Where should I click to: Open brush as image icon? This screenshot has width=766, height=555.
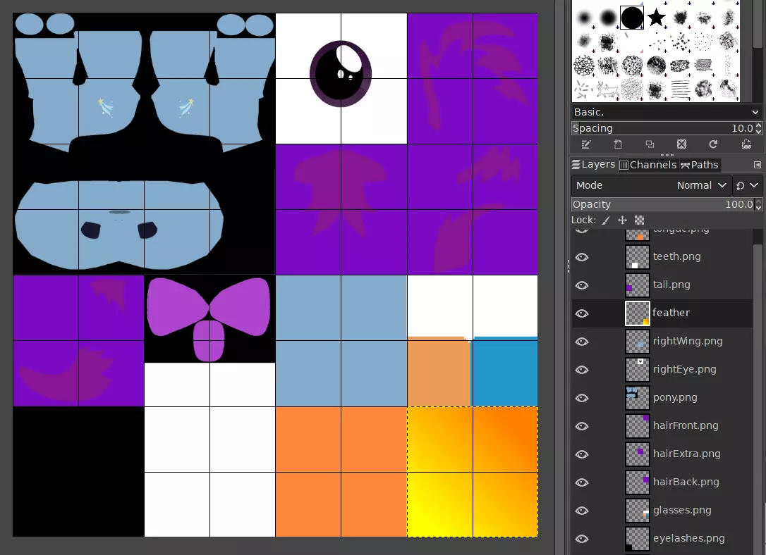pyautogui.click(x=746, y=144)
